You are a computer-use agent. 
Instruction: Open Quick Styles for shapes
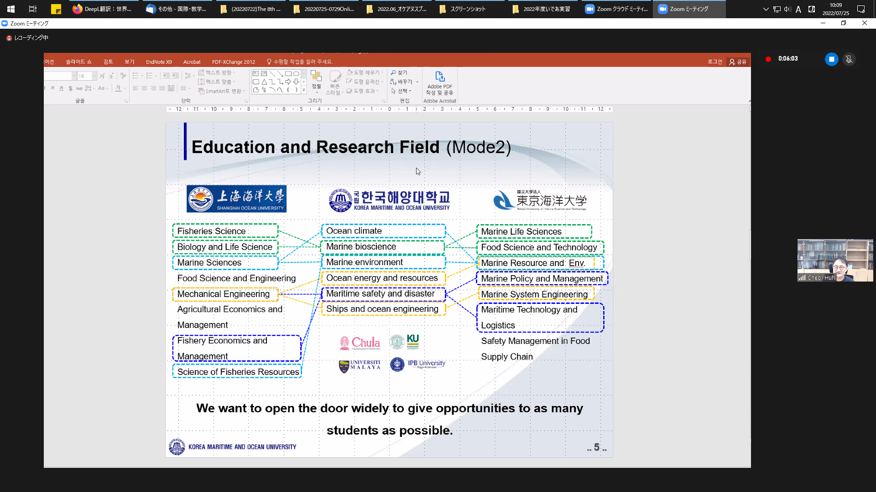pyautogui.click(x=335, y=83)
